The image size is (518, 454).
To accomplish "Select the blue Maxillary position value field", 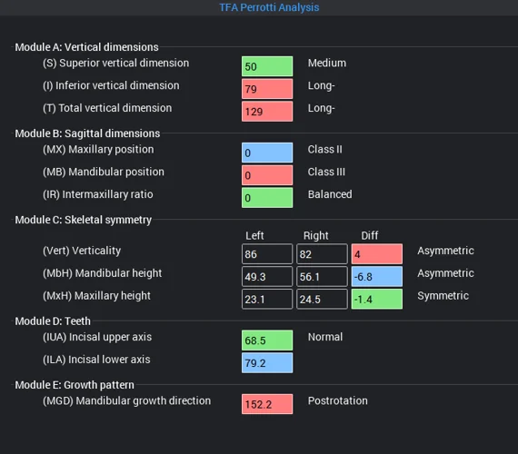I will pos(267,153).
